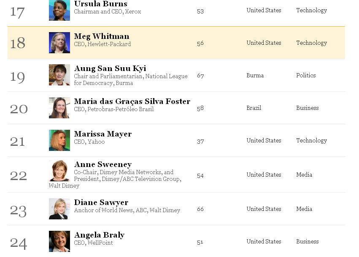This screenshot has height=257, width=359.
Task: Open Maria das Graças Silva Foster photo
Action: click(x=59, y=108)
